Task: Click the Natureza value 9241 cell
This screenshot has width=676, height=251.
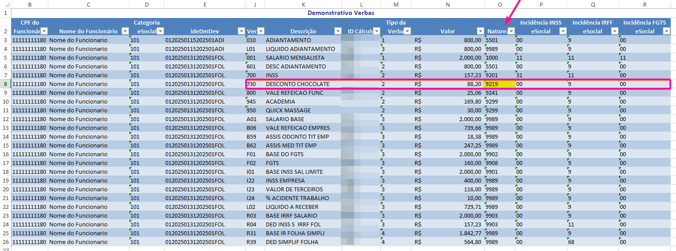Action: coord(500,93)
